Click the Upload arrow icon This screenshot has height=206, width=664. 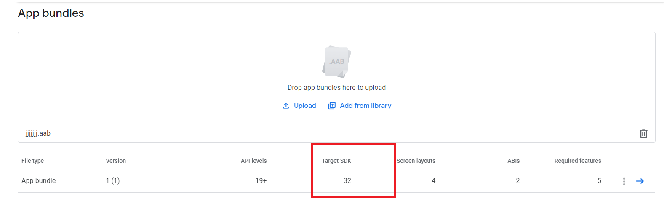click(x=286, y=106)
